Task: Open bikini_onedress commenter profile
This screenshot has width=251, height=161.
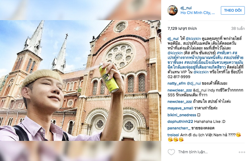Action: coord(182,115)
